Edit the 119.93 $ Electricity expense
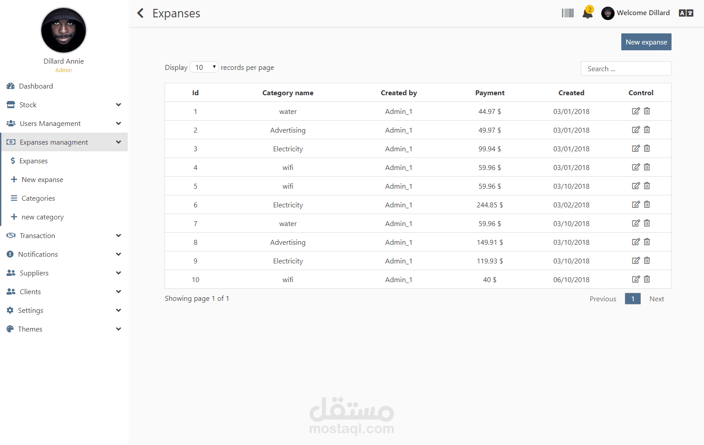The width and height of the screenshot is (704, 445). (x=636, y=260)
